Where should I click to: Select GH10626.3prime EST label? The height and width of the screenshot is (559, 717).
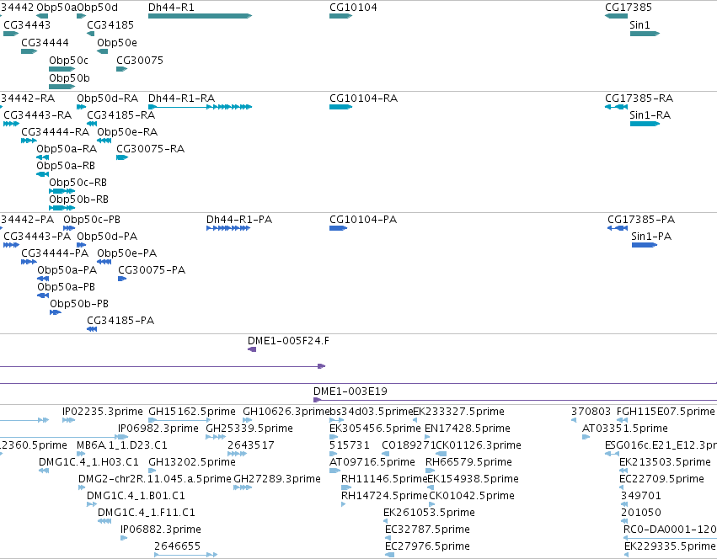coord(286,412)
